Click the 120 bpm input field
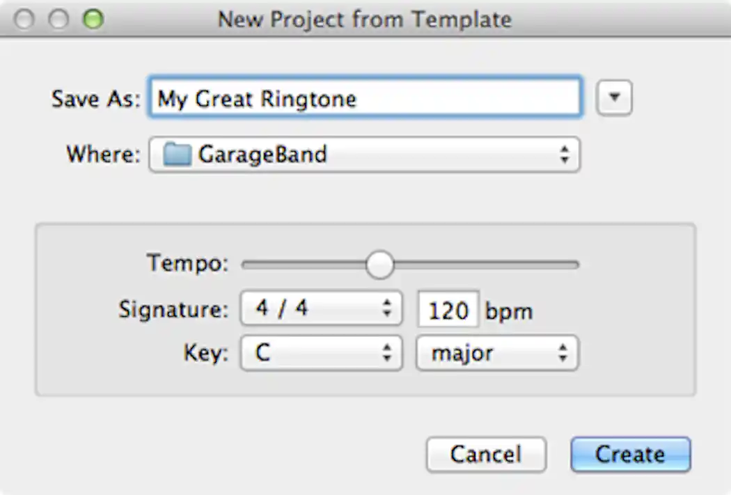Viewport: 731px width, 495px height. [448, 310]
